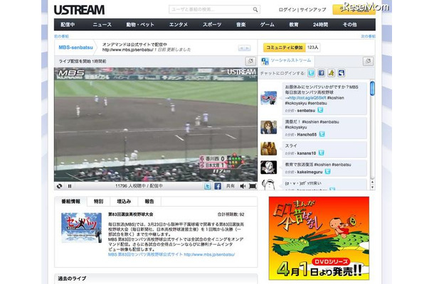Open the 教育 category
The height and width of the screenshot is (284, 434).
pyautogui.click(x=294, y=25)
